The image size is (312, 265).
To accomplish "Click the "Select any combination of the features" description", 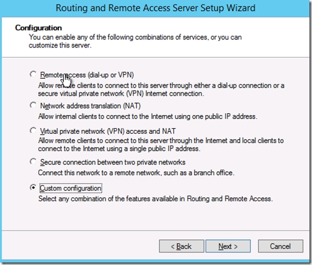I will (156, 199).
